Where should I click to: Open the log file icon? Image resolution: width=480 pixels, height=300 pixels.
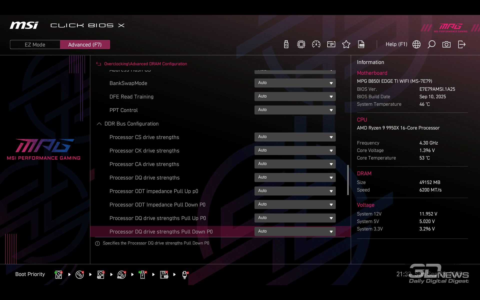(361, 44)
